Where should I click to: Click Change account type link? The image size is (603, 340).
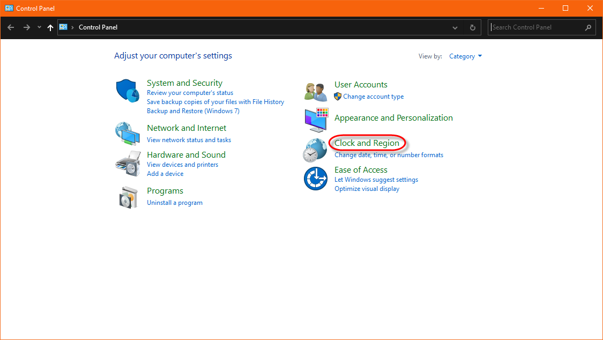coord(374,97)
